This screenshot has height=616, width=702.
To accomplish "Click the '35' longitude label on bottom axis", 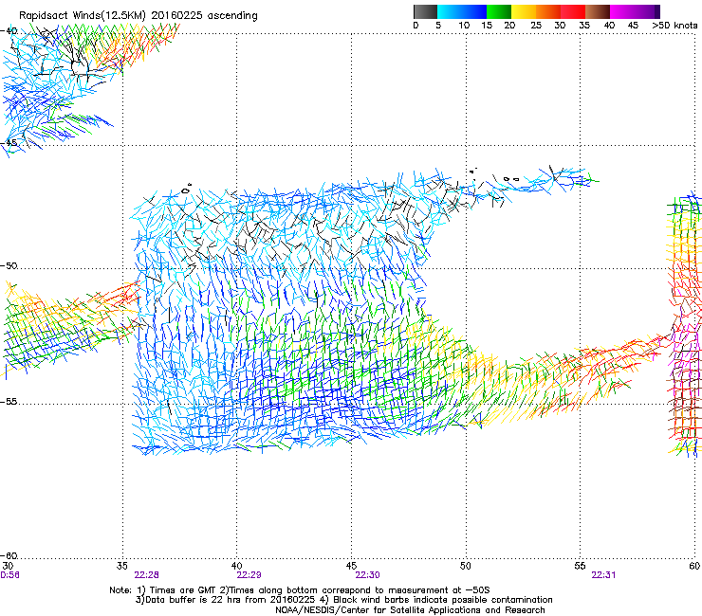I will [121, 566].
